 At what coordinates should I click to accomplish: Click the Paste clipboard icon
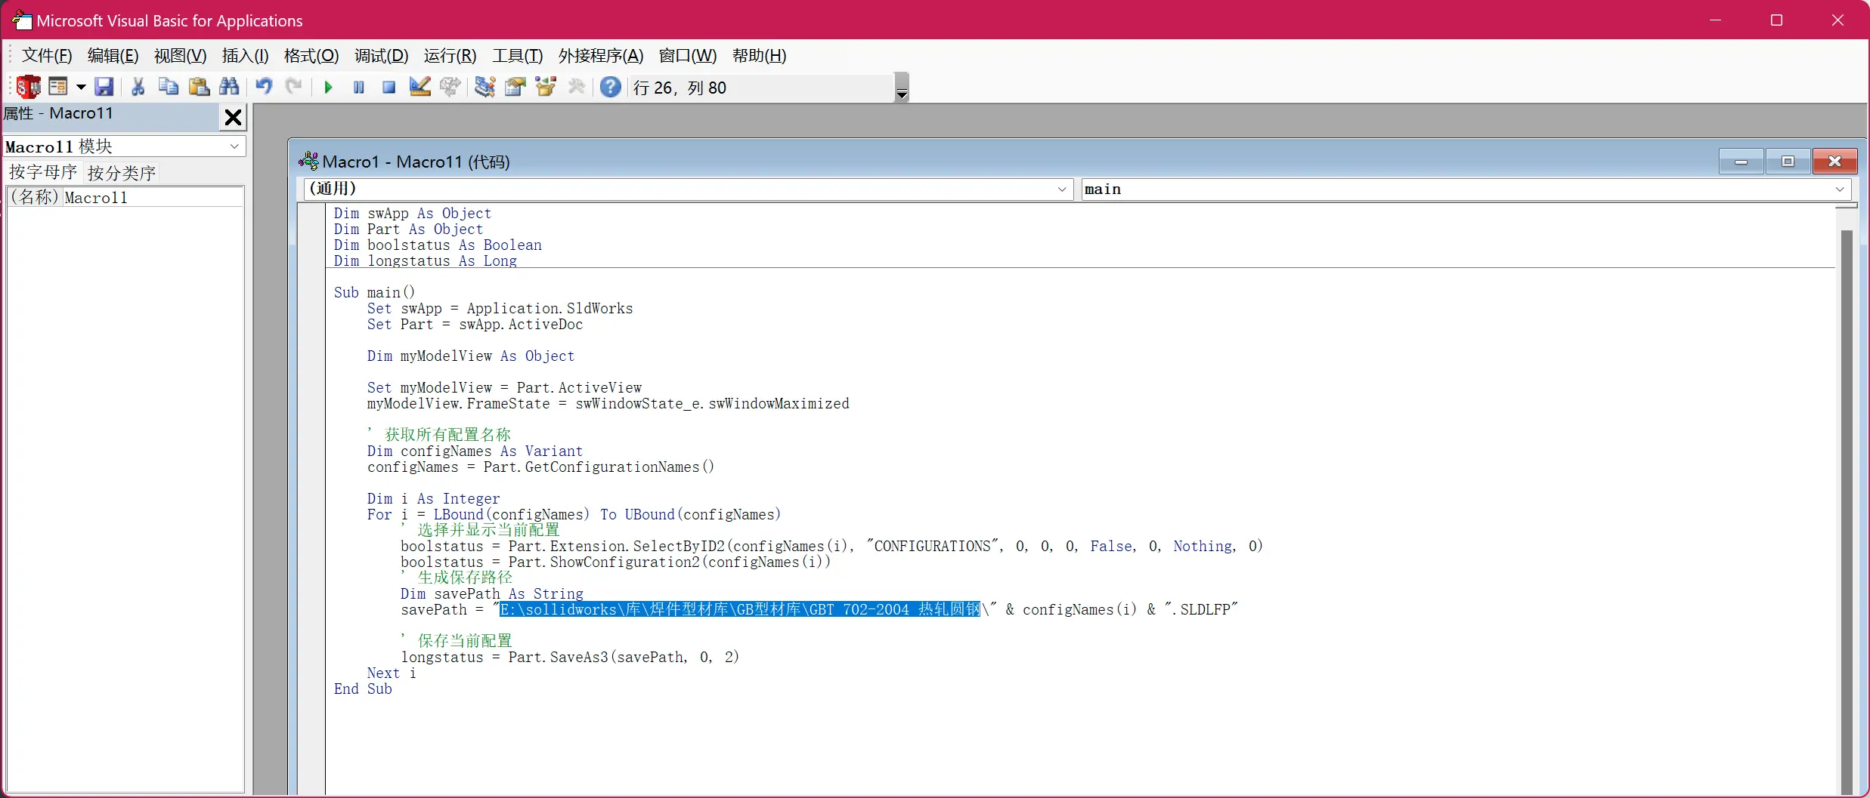[199, 88]
